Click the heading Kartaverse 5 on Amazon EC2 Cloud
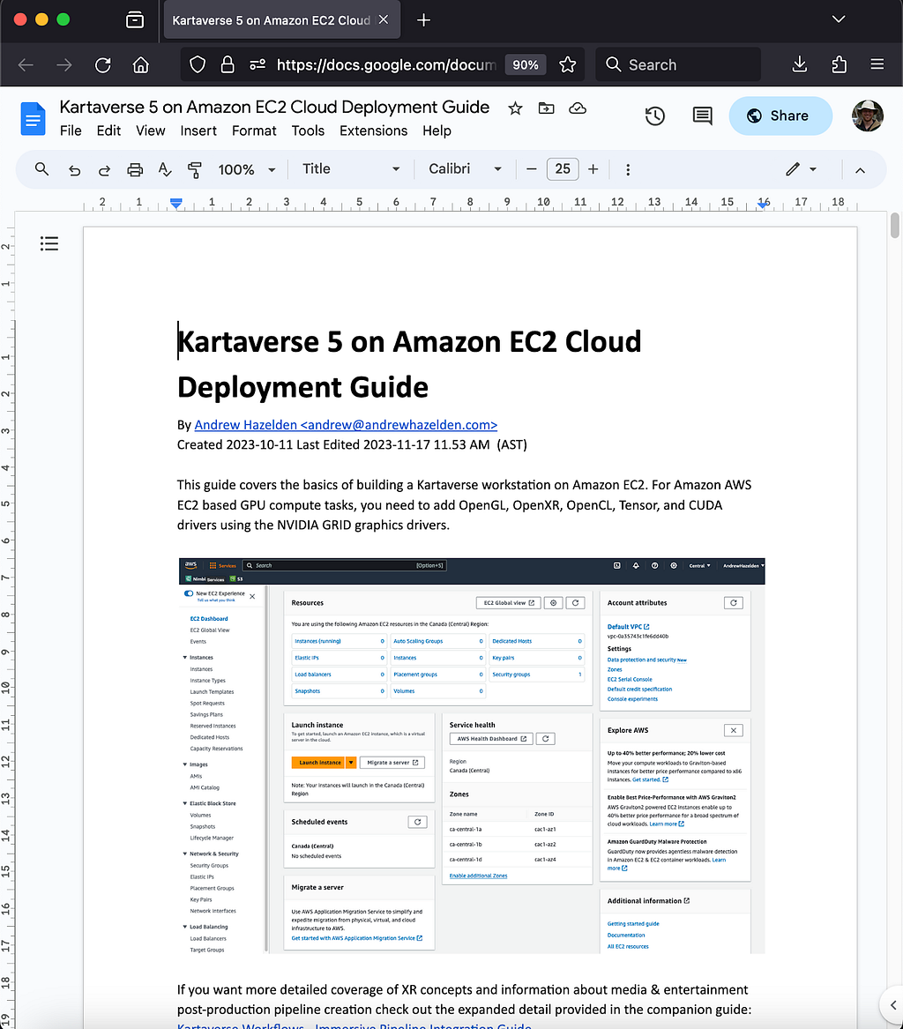Viewport: 903px width, 1029px height. [409, 342]
